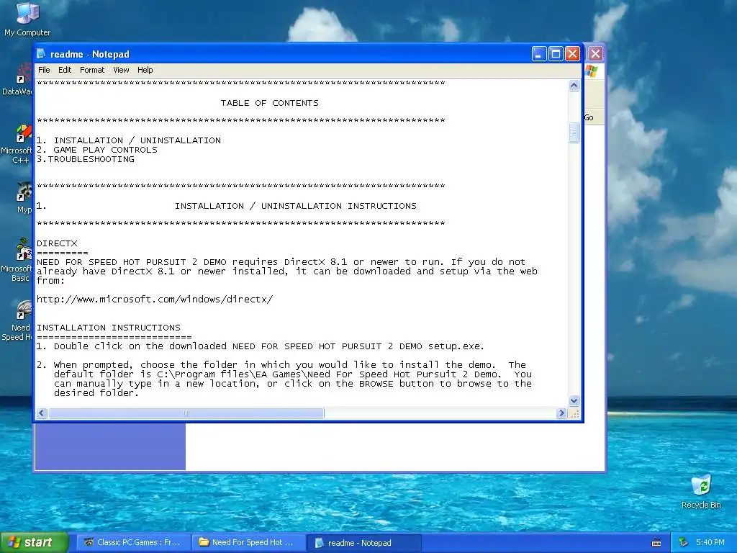The width and height of the screenshot is (737, 553).
Task: Open My Computer desktop icon
Action: coord(27,19)
